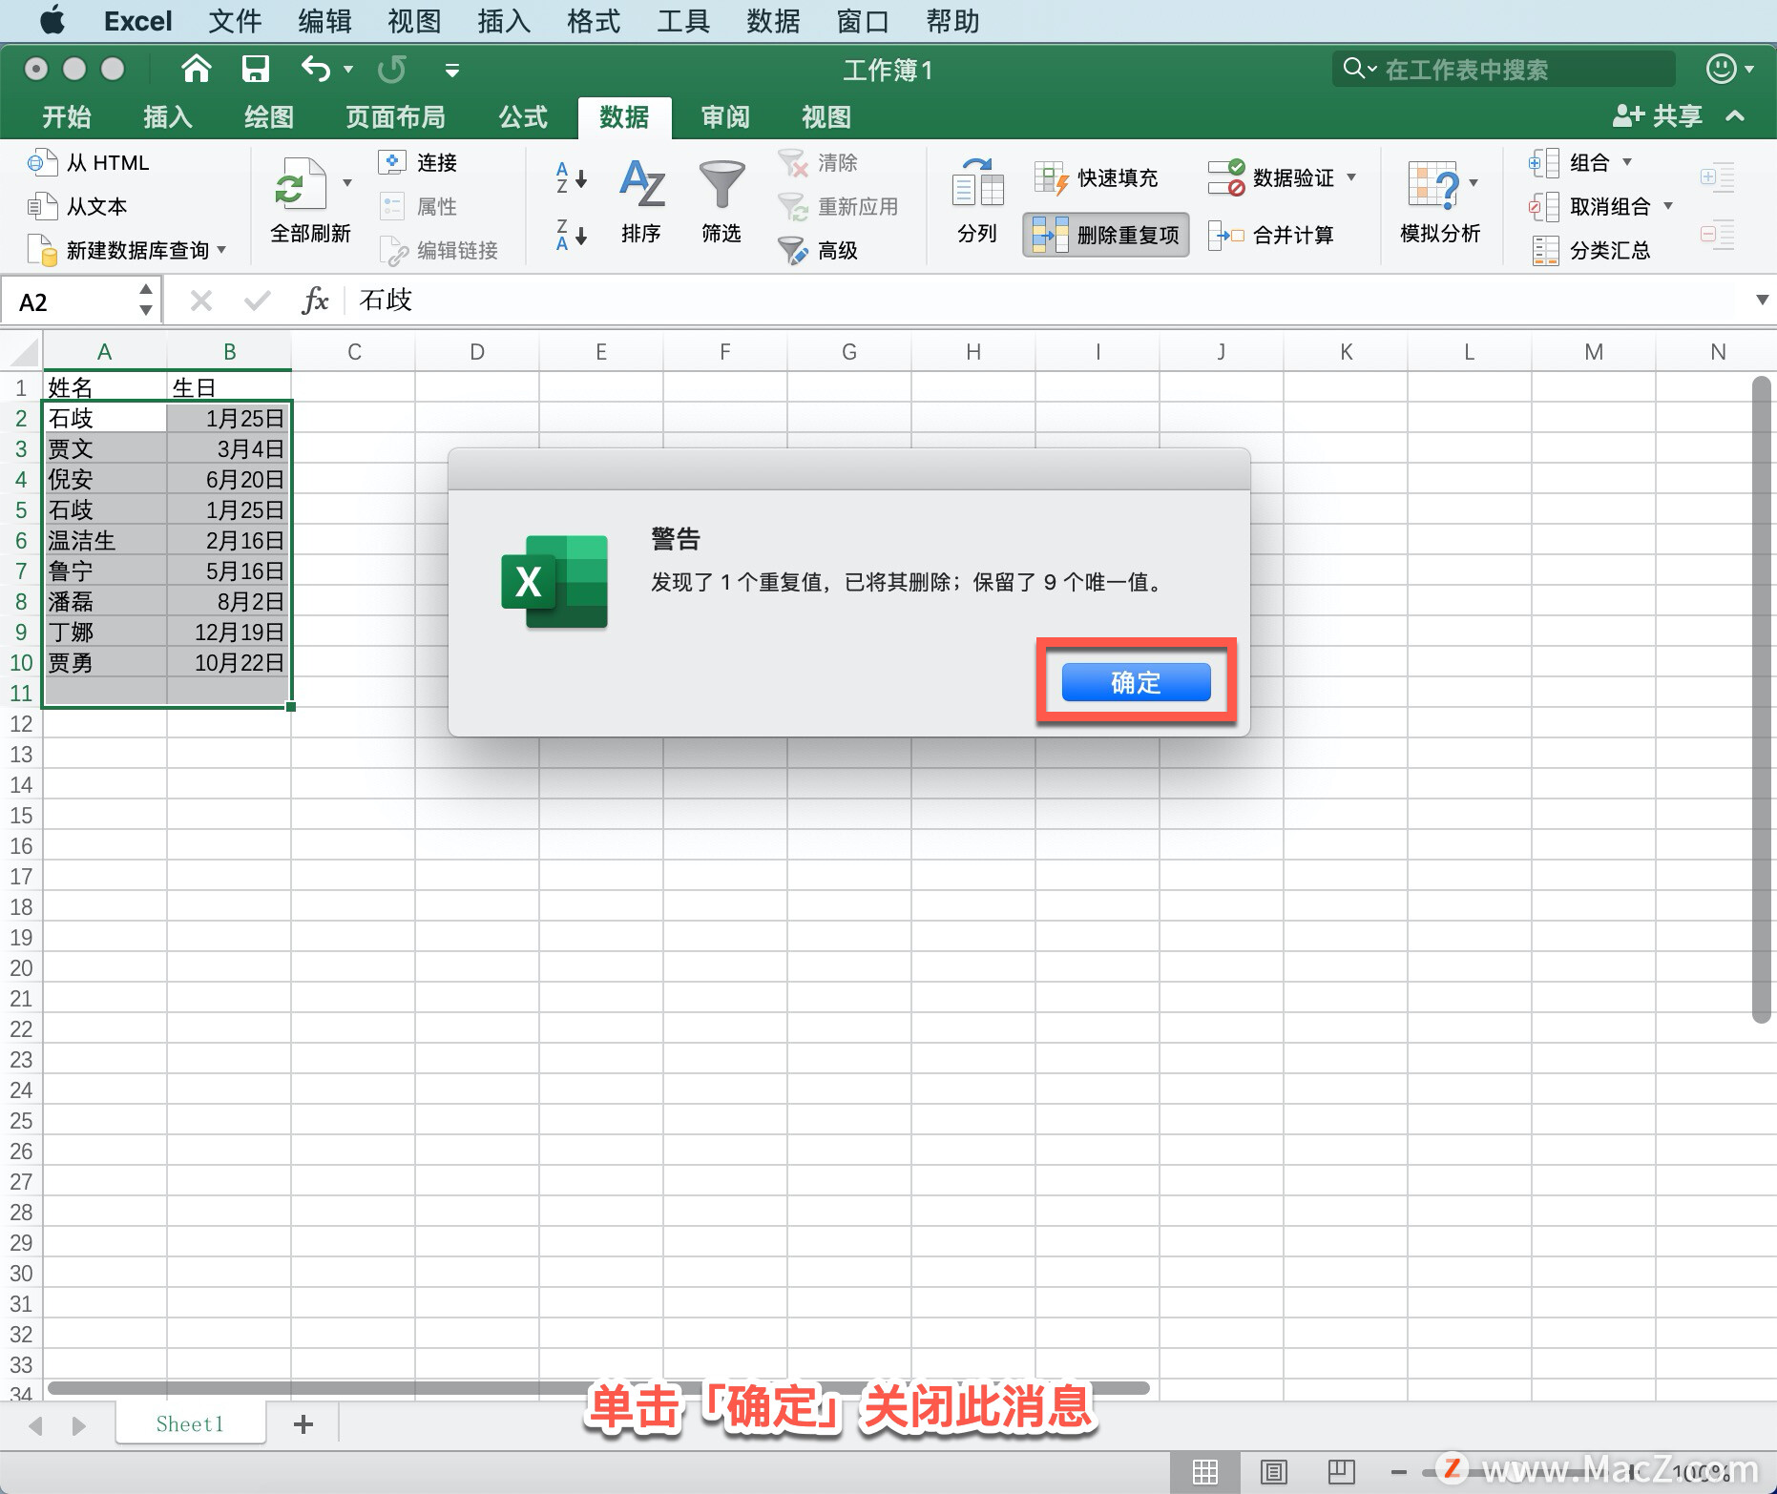
Task: Click the Share button
Action: 1657,116
